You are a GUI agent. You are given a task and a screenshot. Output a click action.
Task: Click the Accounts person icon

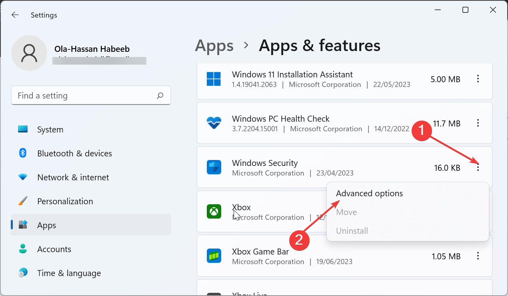pyautogui.click(x=23, y=249)
